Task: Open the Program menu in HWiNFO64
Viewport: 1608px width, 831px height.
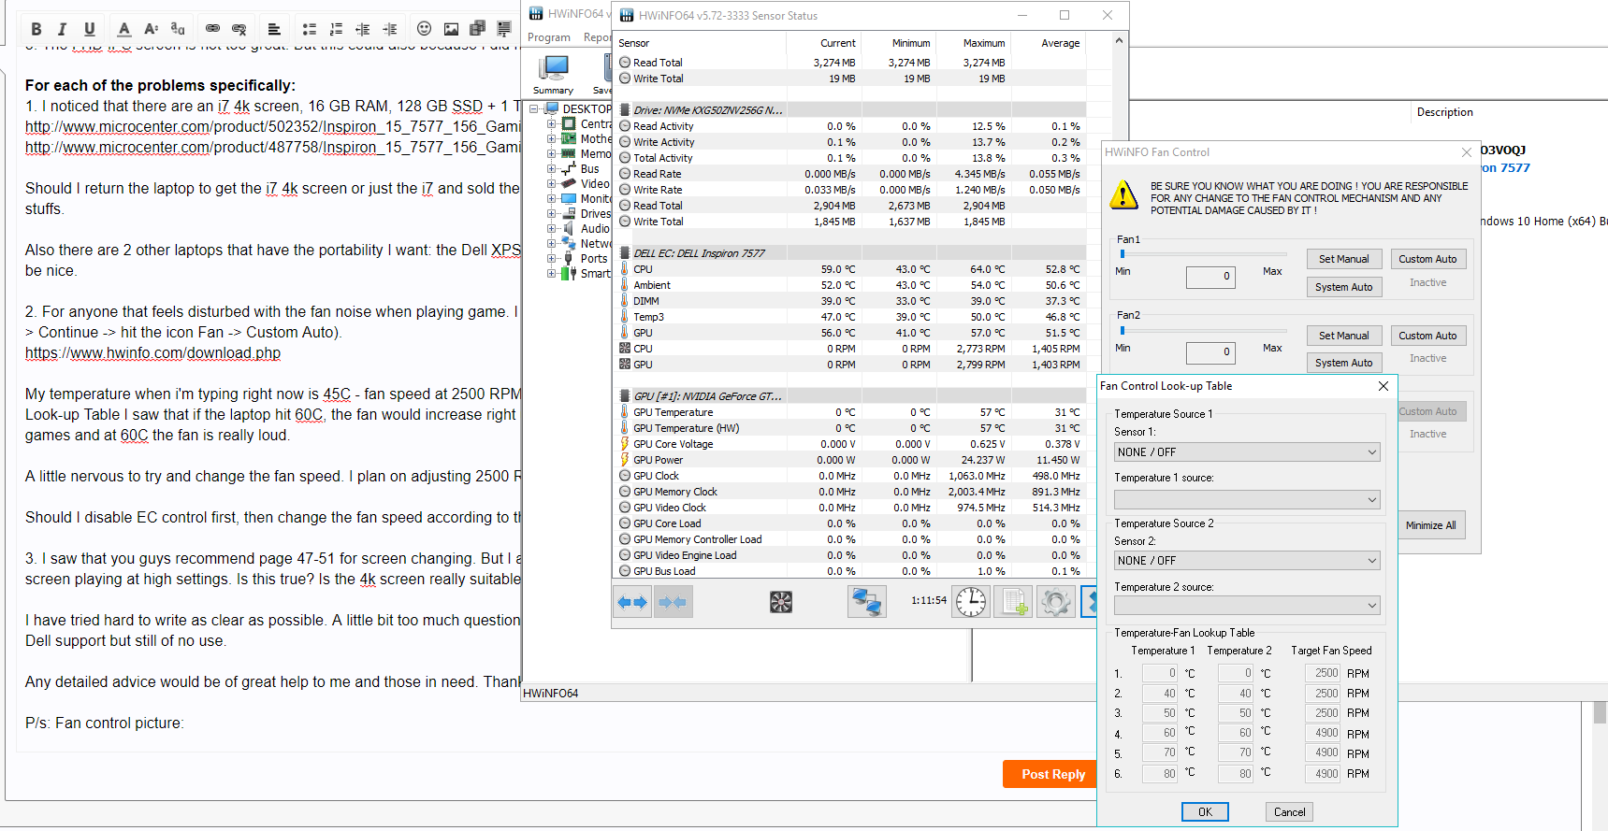Action: point(549,37)
